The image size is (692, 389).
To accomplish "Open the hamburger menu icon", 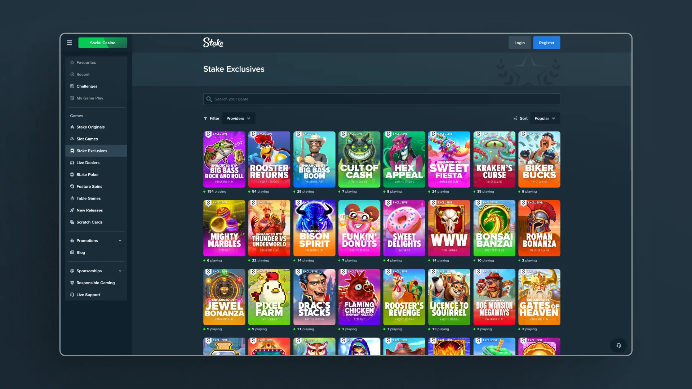I will click(x=70, y=43).
